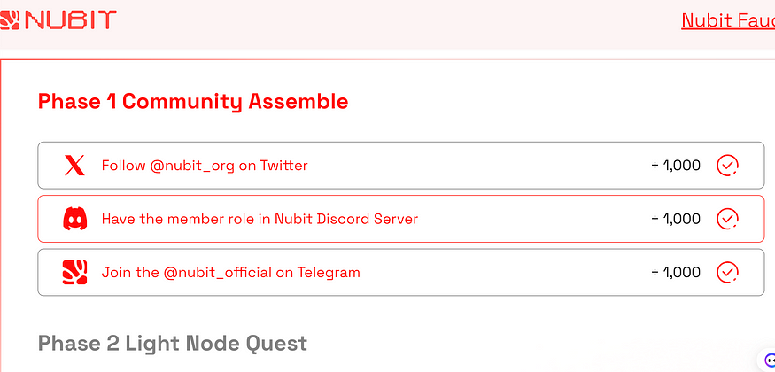The height and width of the screenshot is (372, 775).
Task: Click the +1,000 reward on Discord row
Action: (676, 219)
